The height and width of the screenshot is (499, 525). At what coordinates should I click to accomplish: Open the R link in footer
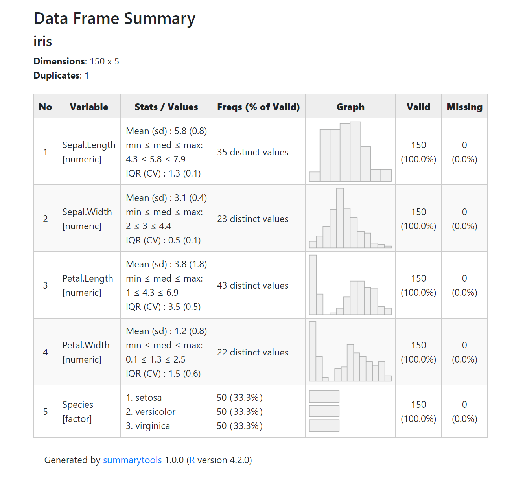[192, 460]
